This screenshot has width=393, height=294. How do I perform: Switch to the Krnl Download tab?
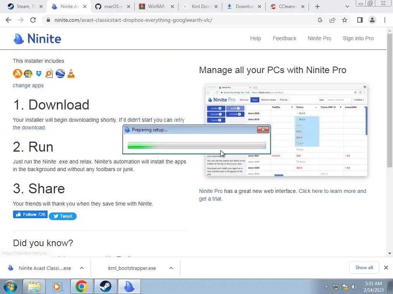pos(200,7)
